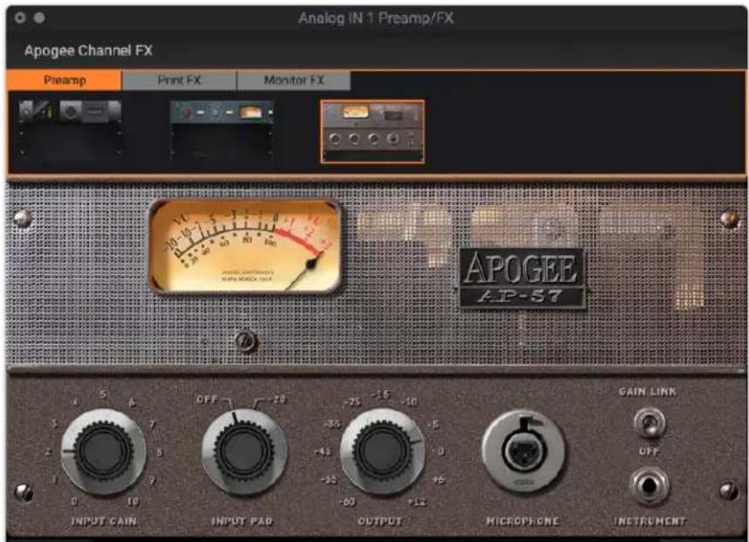Click the second gray window button
The height and width of the screenshot is (542, 749).
click(x=39, y=17)
